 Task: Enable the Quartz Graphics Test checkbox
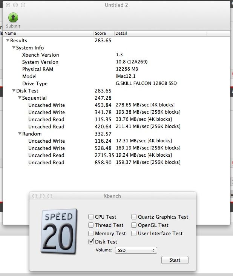[x=134, y=217]
